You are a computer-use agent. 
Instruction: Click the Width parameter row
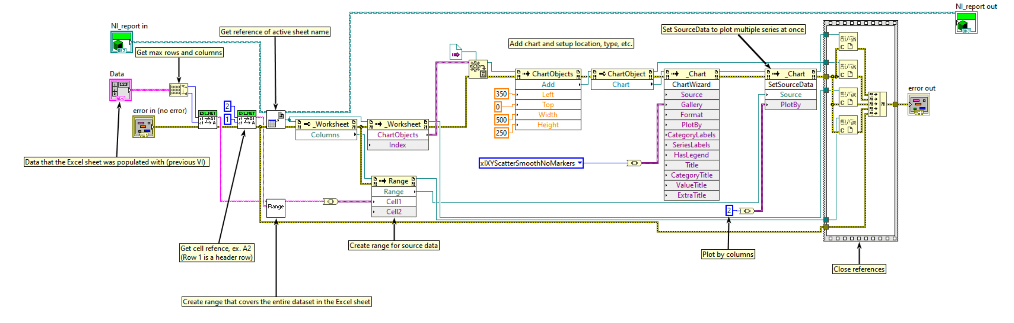coord(548,115)
